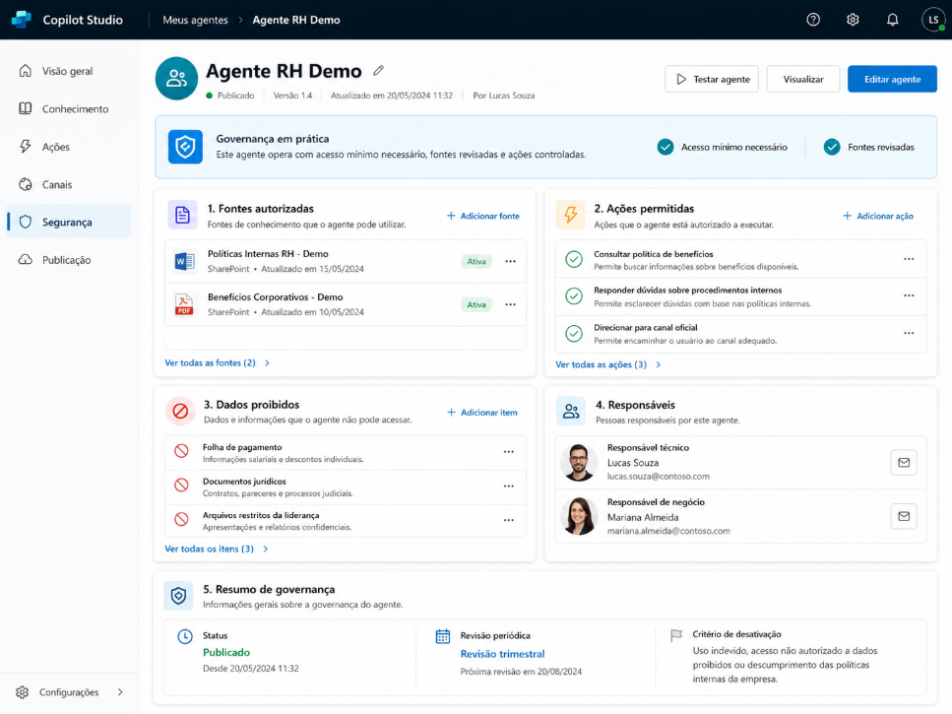Click the green Publicado status text
Screen dimensions: 952x714
(x=225, y=652)
